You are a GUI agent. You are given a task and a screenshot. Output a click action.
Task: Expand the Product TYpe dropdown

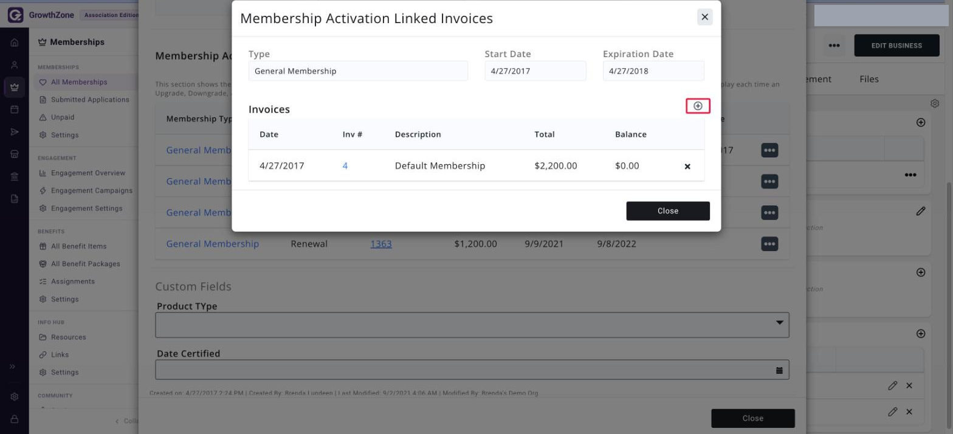[779, 323]
